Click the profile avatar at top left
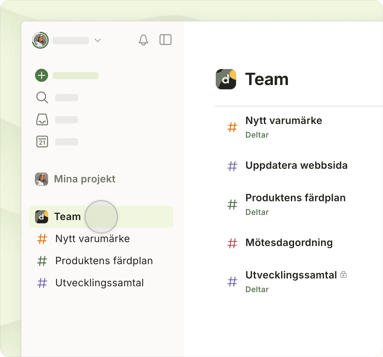 click(x=40, y=40)
